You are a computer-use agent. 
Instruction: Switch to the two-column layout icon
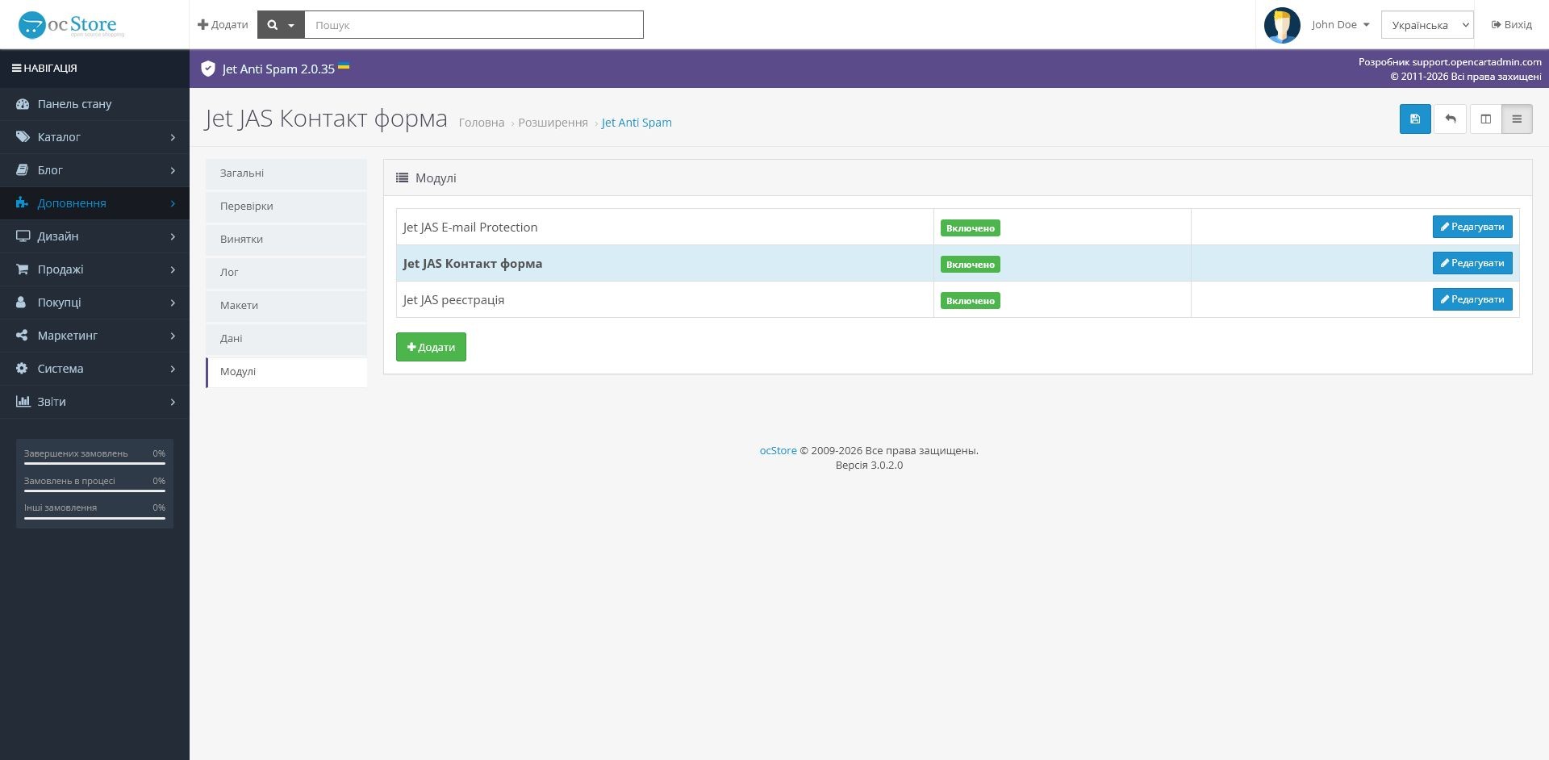click(1485, 119)
